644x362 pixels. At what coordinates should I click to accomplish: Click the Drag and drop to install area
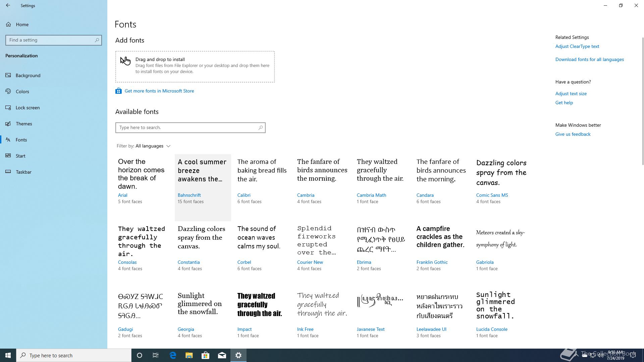click(195, 67)
